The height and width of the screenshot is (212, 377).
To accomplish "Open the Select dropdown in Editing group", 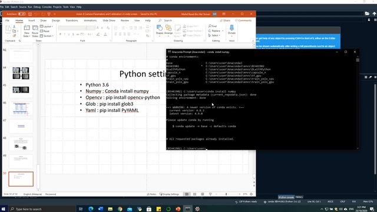I will pos(214,35).
